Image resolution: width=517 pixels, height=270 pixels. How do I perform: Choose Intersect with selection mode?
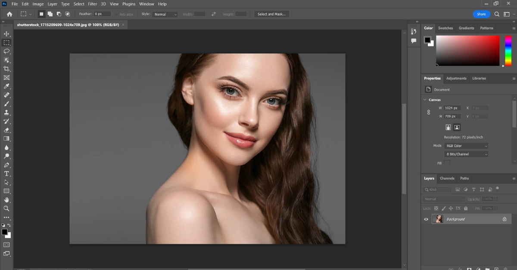click(68, 14)
